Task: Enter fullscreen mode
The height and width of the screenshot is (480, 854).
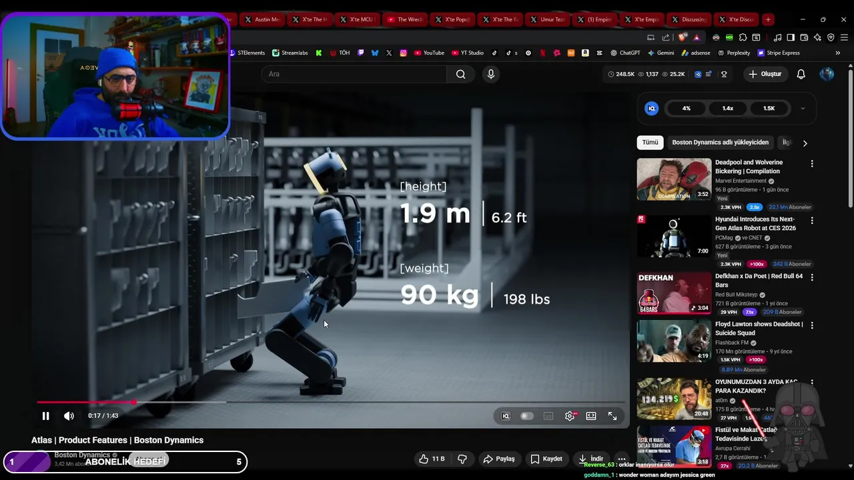Action: (612, 416)
